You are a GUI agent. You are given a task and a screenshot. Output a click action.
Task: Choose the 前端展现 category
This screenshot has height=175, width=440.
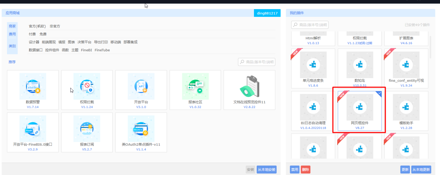click(49, 42)
